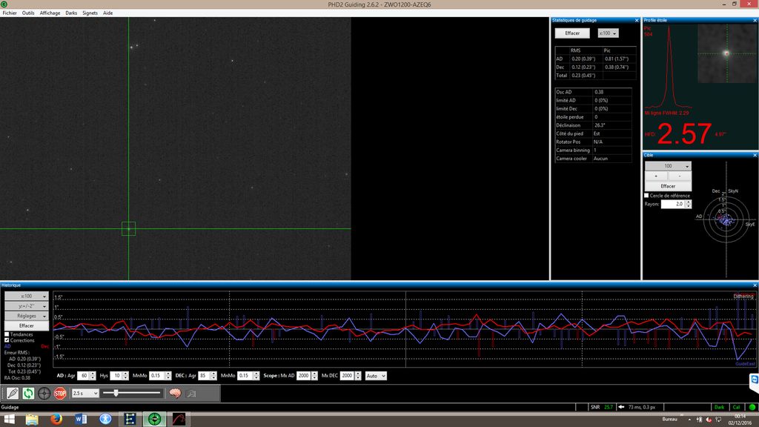Open File Explorer from taskbar
This screenshot has width=759, height=427.
[x=32, y=420]
